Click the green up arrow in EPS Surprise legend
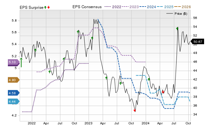The image size is (210, 125). pos(45,7)
